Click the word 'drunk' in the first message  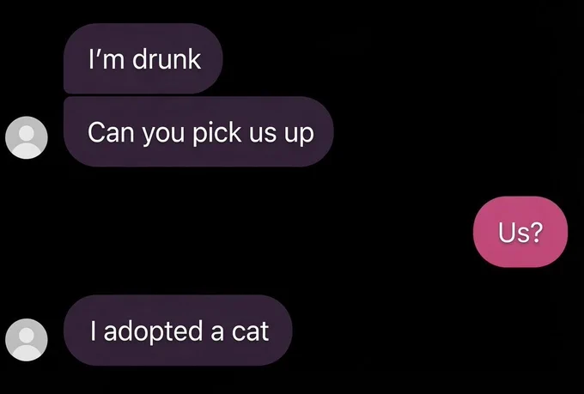click(167, 59)
